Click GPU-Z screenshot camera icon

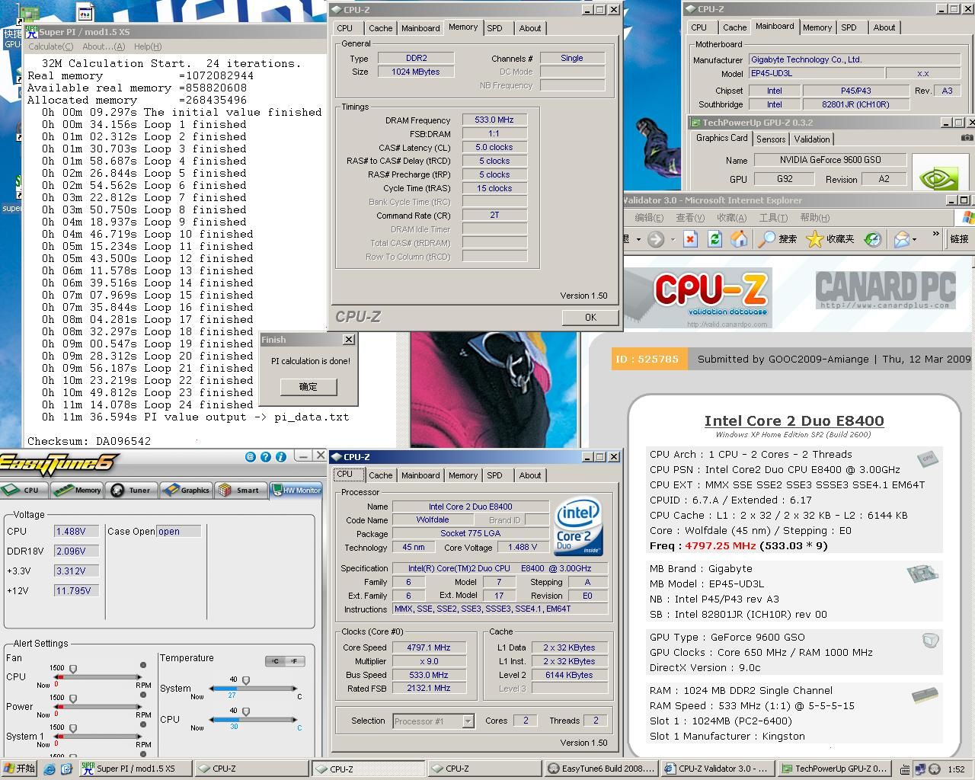[966, 138]
